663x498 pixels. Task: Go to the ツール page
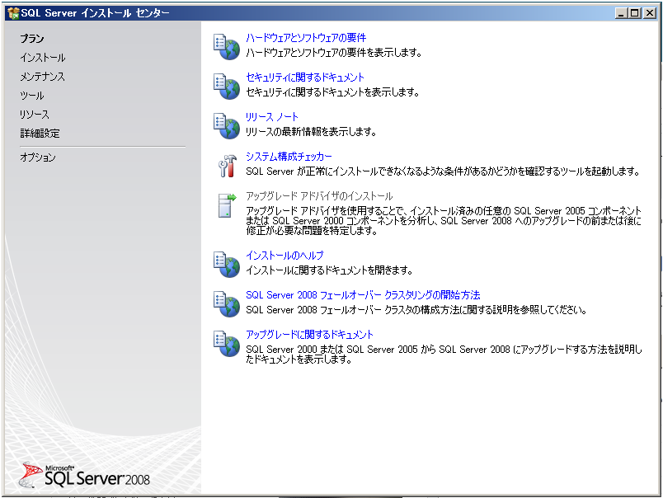click(32, 96)
